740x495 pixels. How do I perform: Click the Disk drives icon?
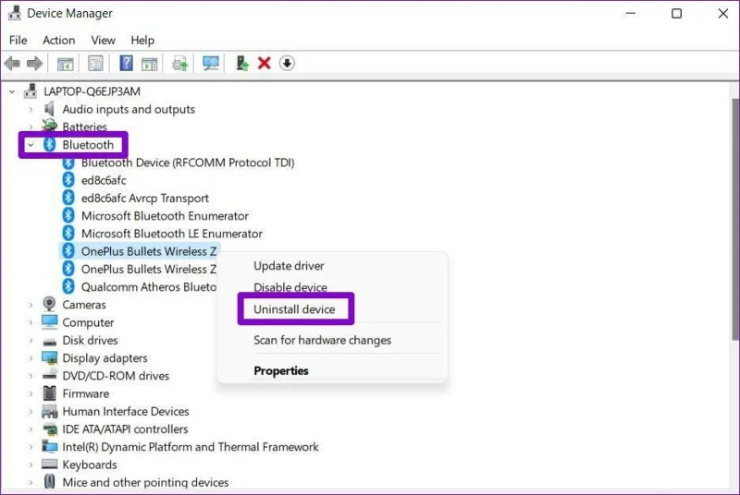[x=49, y=341]
